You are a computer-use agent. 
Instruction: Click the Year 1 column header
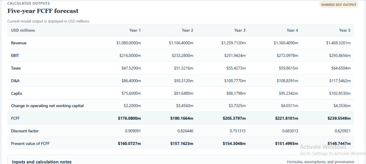(x=135, y=30)
